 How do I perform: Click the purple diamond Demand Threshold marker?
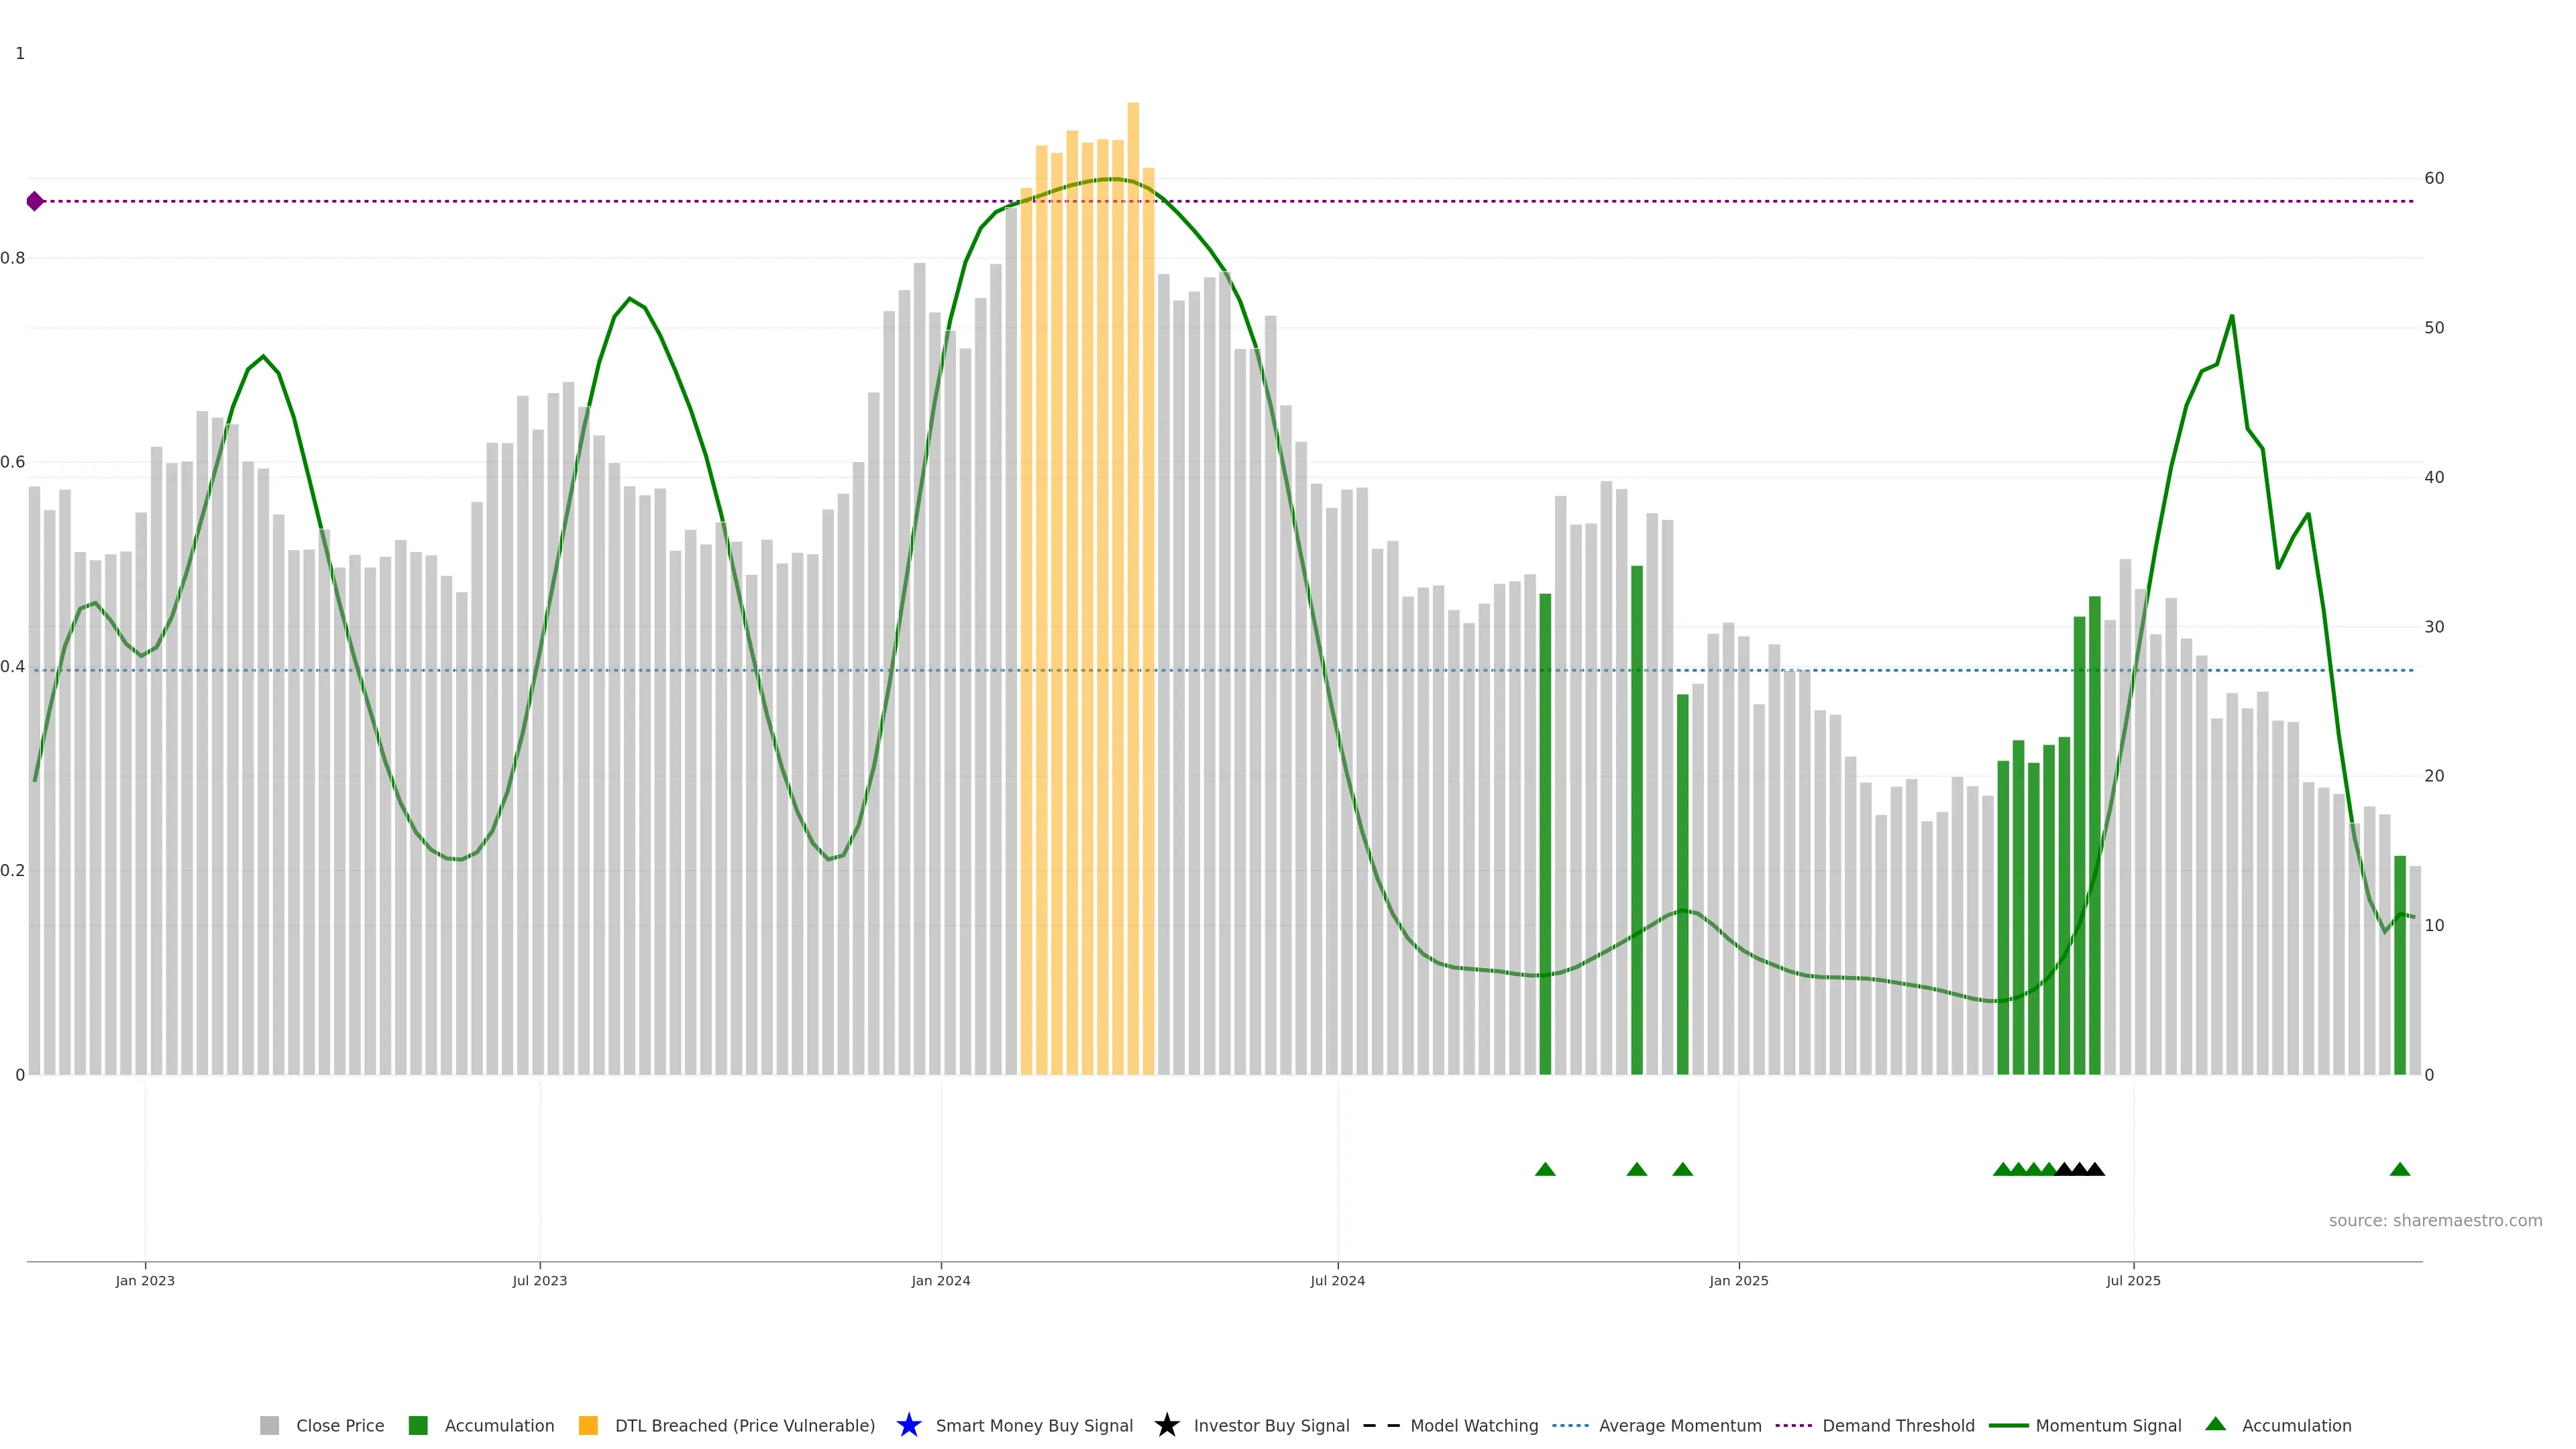point(35,201)
